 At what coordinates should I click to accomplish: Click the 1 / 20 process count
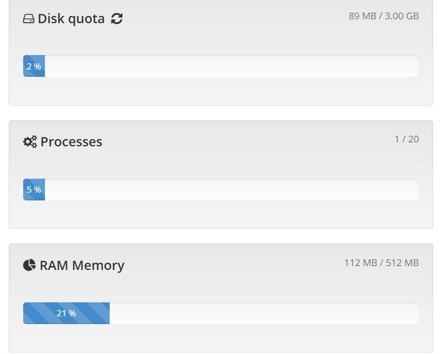[x=407, y=140]
